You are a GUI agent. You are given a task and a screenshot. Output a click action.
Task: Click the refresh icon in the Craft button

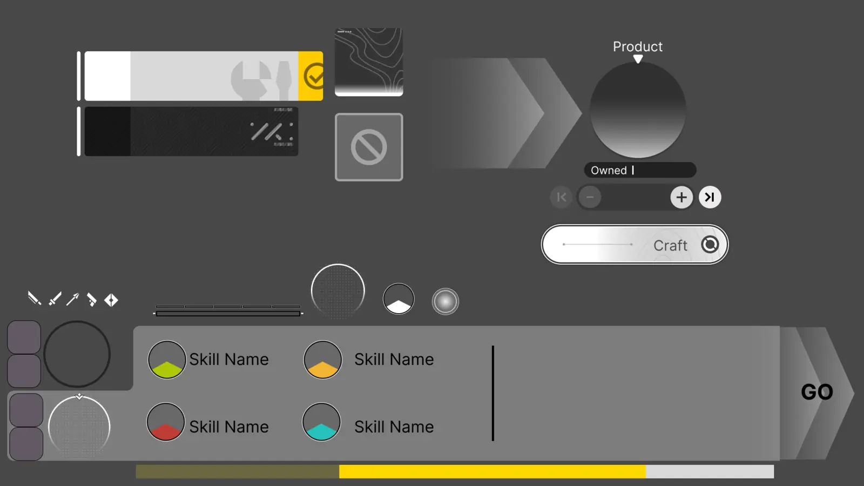tap(710, 245)
